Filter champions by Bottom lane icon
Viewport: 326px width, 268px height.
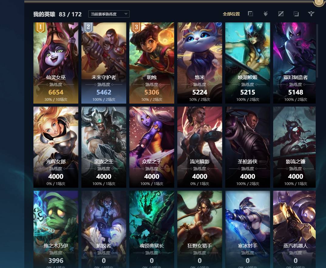296,14
